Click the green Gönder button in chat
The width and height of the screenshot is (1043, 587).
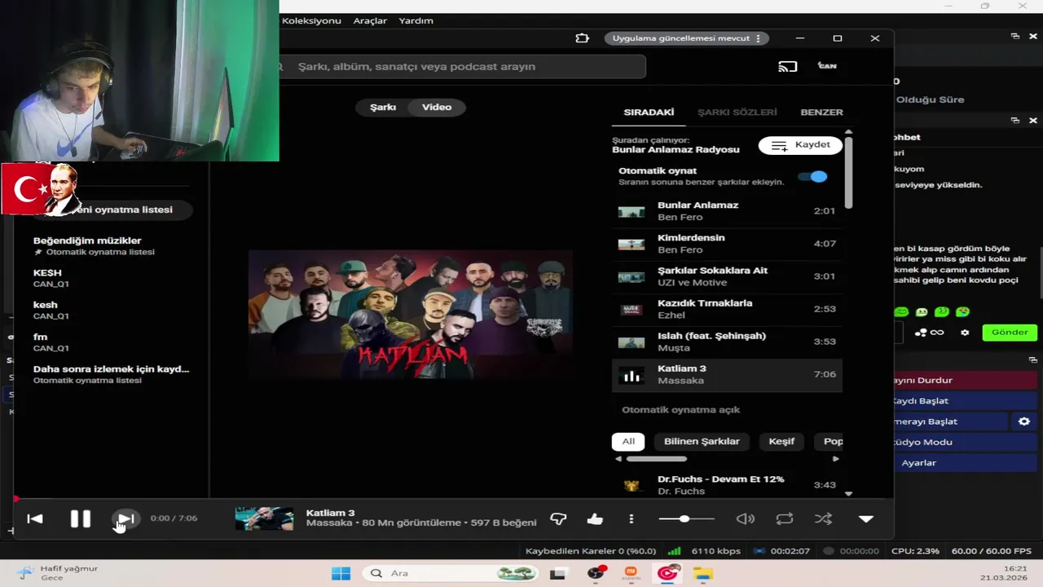tap(1010, 332)
